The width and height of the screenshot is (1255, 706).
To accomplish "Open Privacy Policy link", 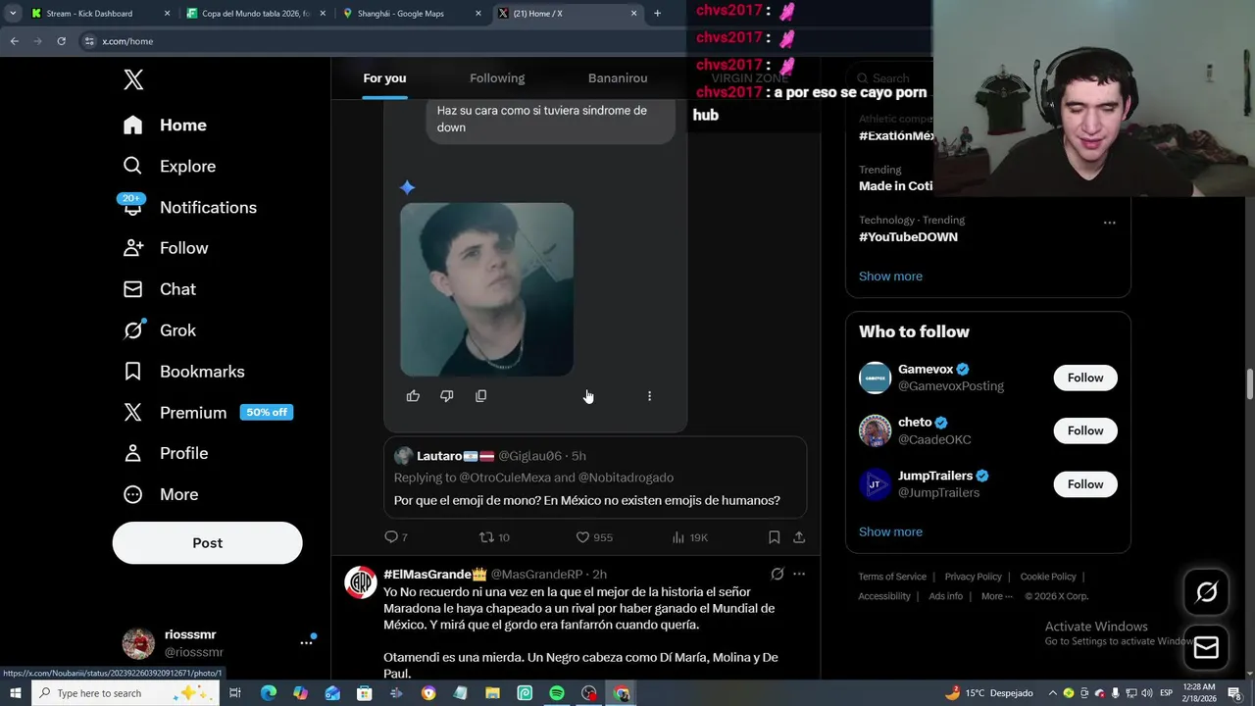I will point(973,577).
